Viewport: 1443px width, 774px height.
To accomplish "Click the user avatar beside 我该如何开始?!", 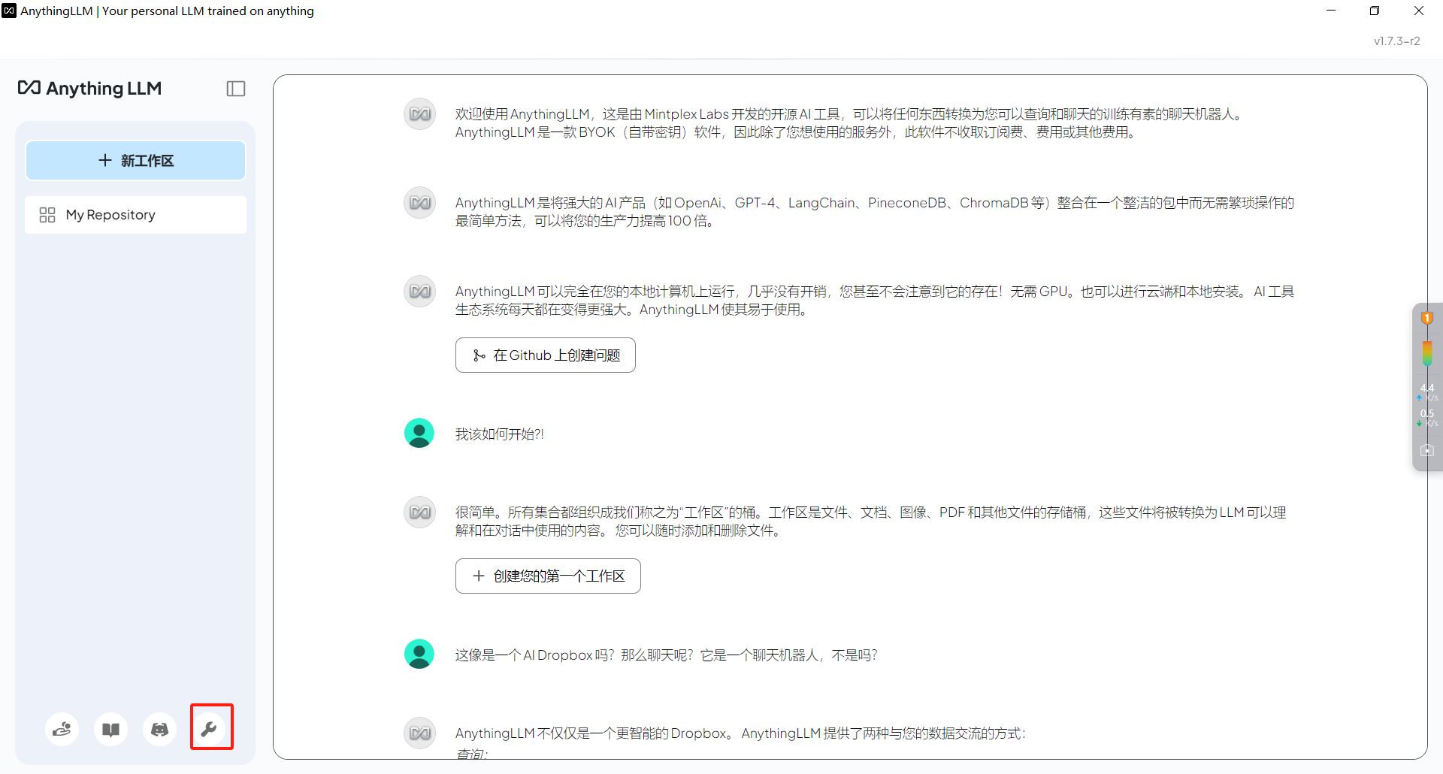I will point(419,434).
